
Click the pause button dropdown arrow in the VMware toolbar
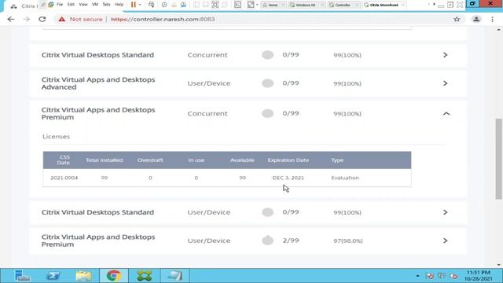tap(140, 5)
